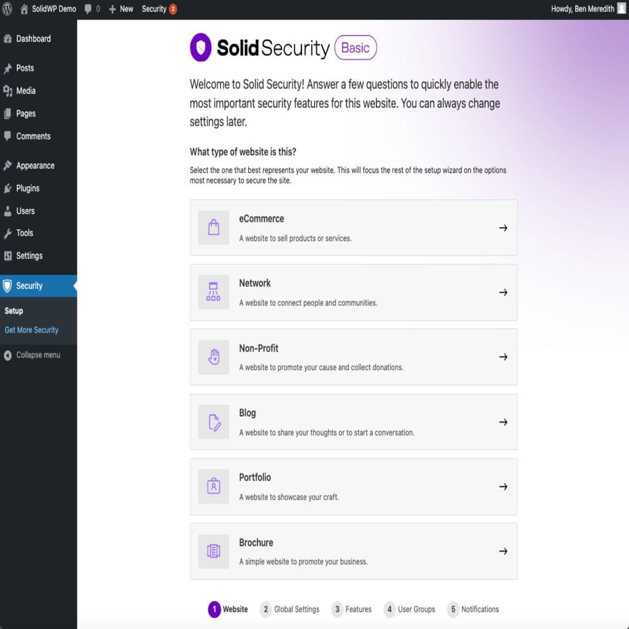Click the Media library icon
629x629 pixels.
7,91
